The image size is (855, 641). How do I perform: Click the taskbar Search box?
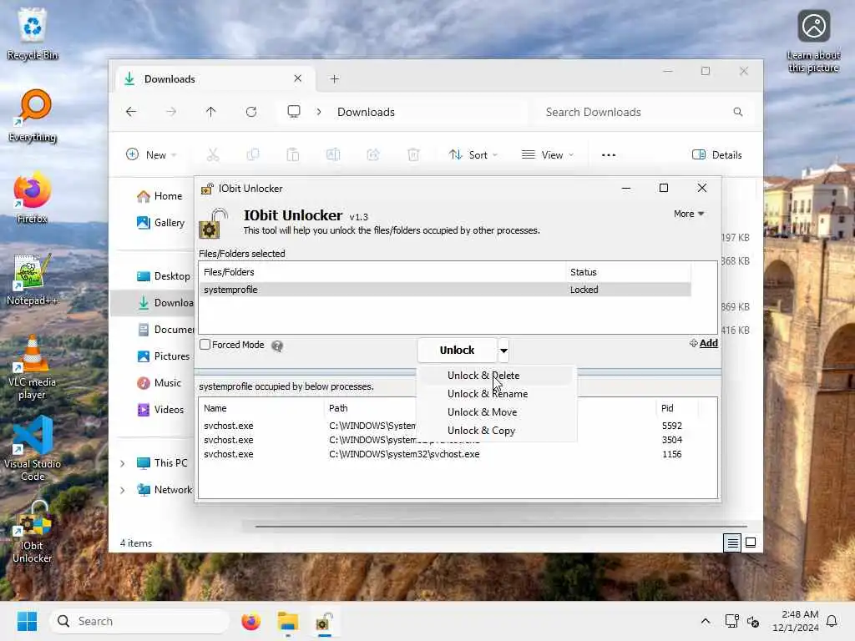(x=139, y=621)
